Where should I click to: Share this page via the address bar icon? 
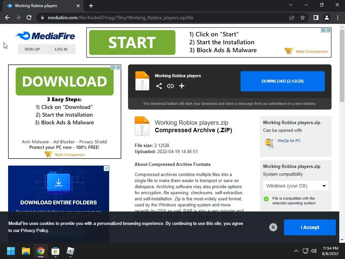click(292, 18)
